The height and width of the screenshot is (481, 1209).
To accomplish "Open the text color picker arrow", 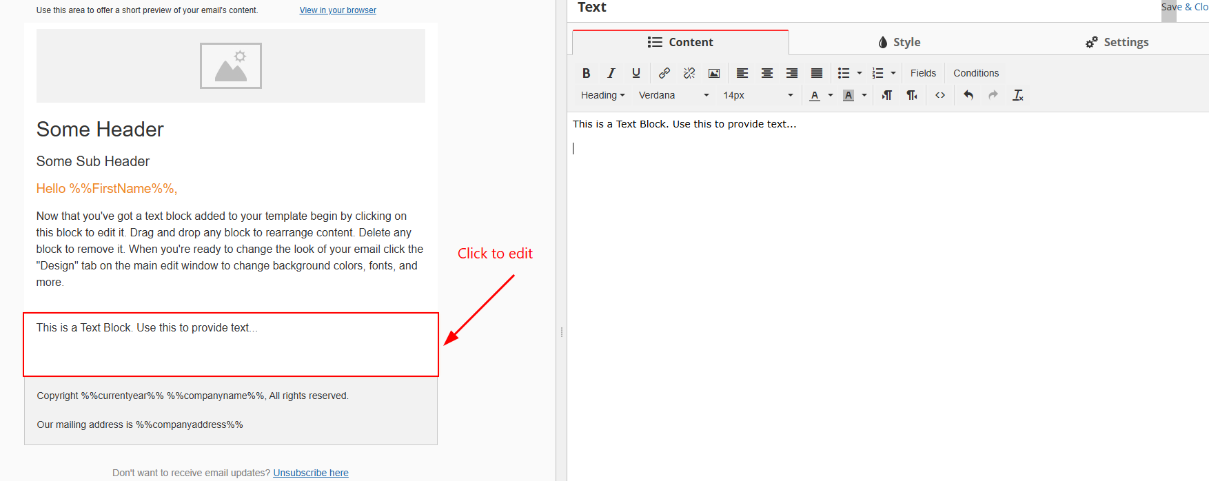I will (x=831, y=95).
